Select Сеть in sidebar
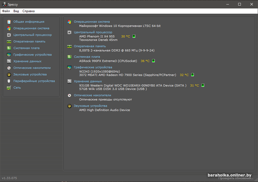 [x=17, y=88]
